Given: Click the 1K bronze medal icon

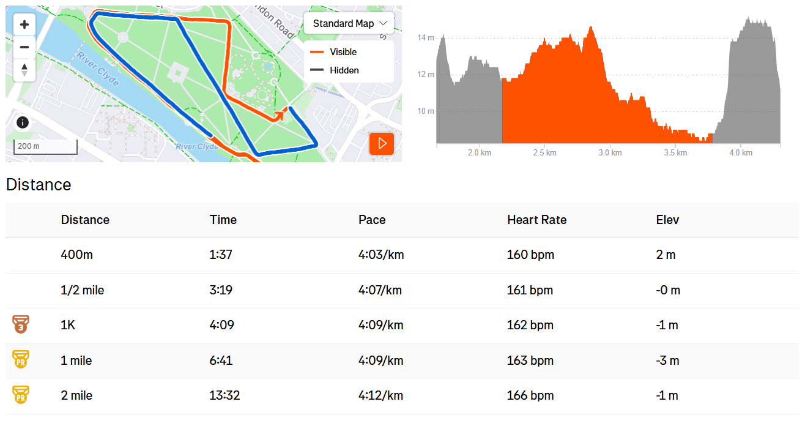Looking at the screenshot, I should (x=21, y=324).
